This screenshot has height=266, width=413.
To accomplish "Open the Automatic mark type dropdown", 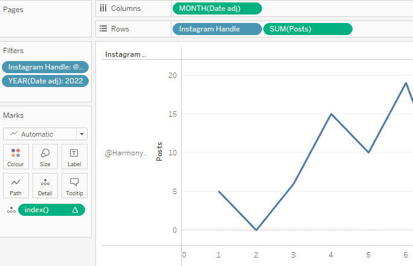I will 45,134.
